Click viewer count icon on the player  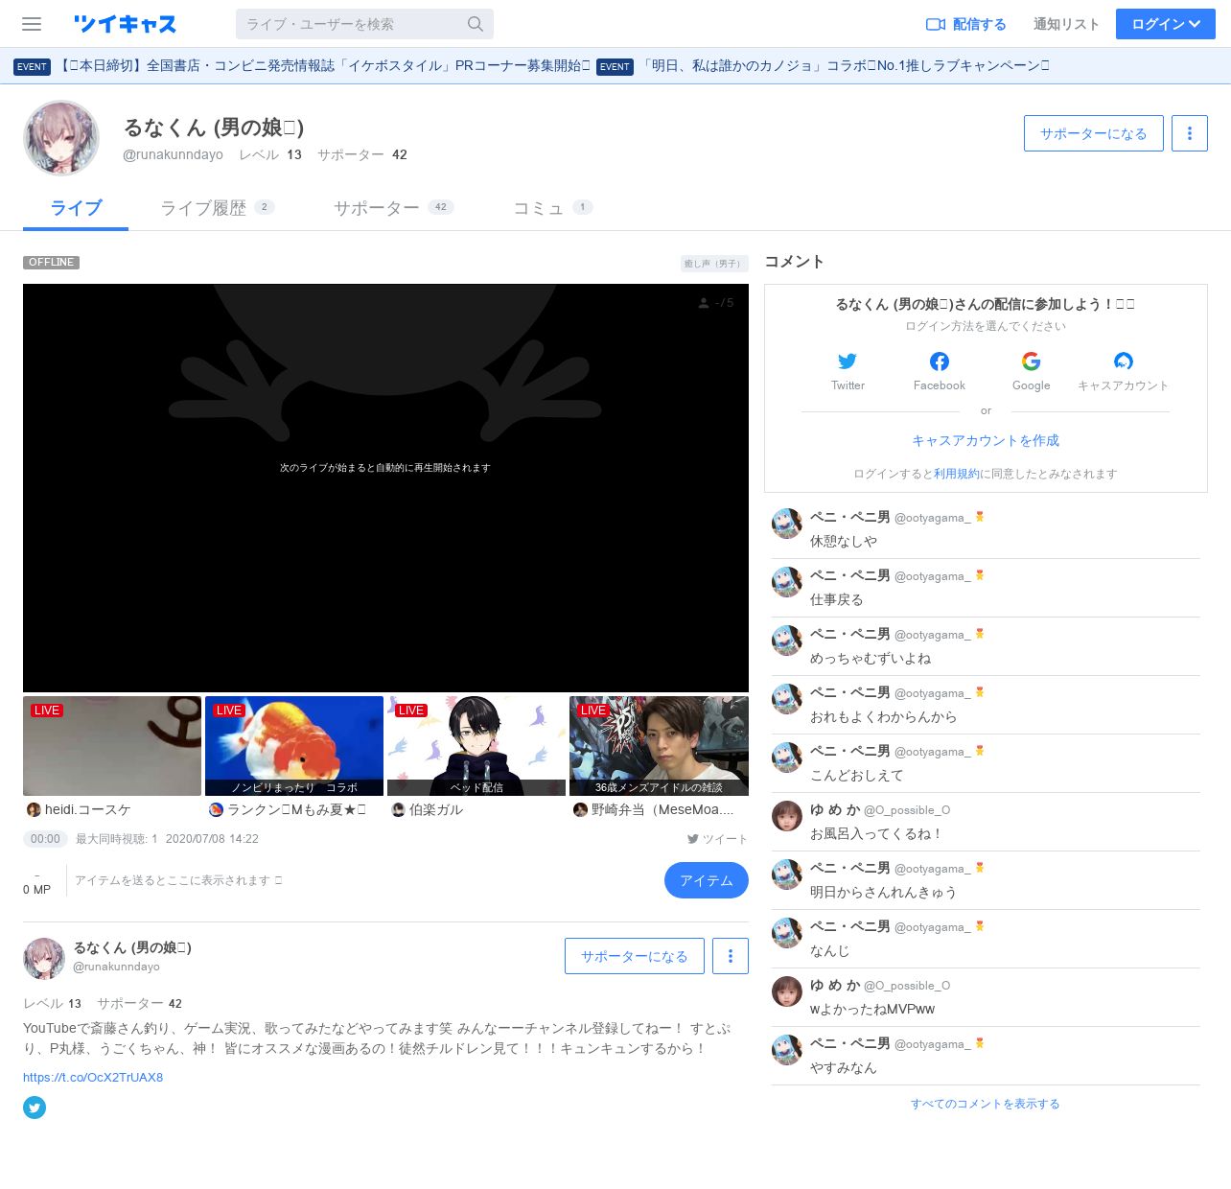pos(704,303)
